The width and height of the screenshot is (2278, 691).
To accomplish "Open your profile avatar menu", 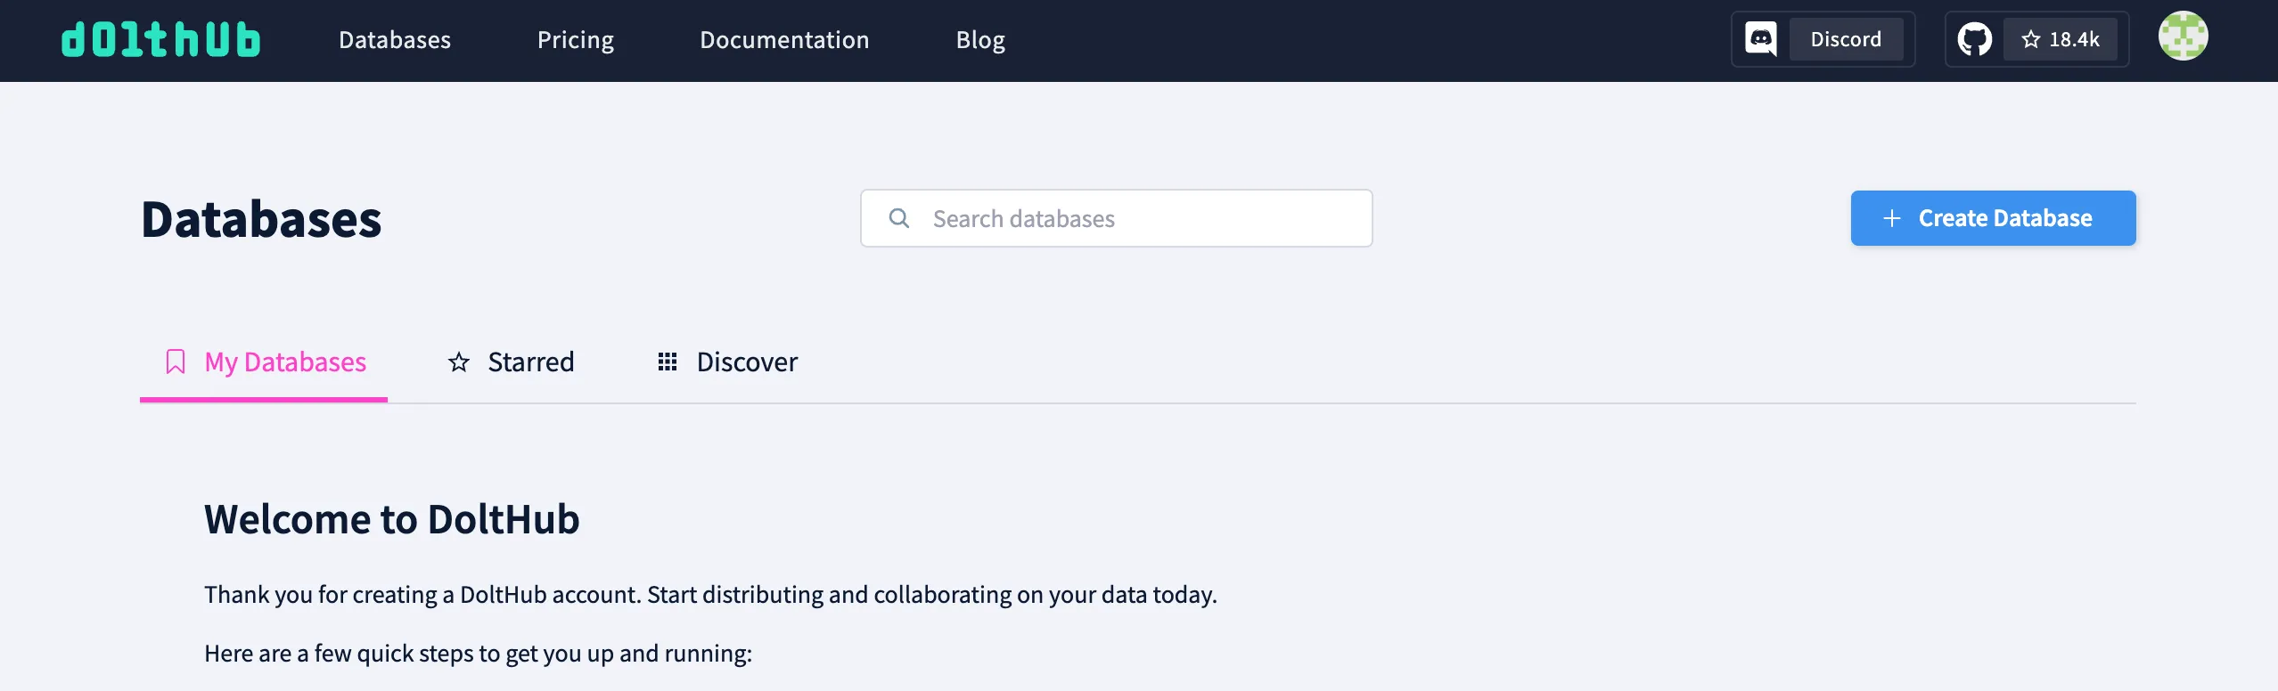I will point(2184,36).
